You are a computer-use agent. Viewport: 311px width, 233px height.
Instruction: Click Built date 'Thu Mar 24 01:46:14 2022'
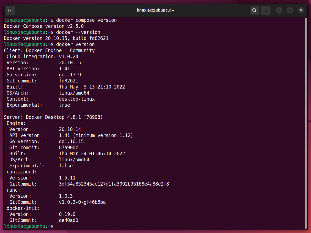click(92, 154)
